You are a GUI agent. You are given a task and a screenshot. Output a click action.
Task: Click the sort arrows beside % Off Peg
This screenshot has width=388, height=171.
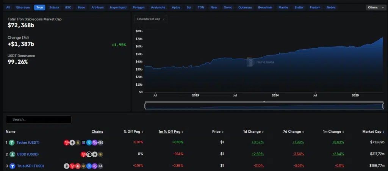(142, 132)
